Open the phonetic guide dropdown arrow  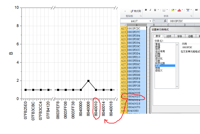pyautogui.click(x=191, y=10)
